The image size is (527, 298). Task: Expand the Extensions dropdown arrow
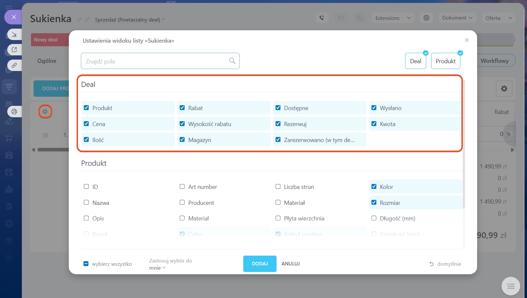[409, 18]
